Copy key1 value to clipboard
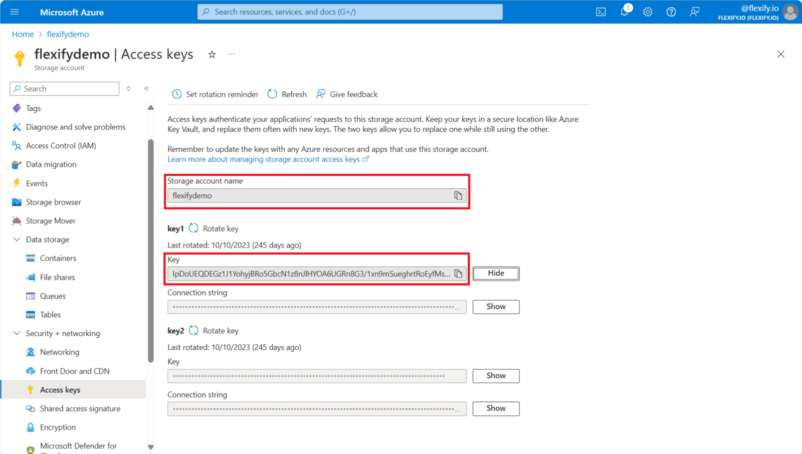 tap(458, 274)
